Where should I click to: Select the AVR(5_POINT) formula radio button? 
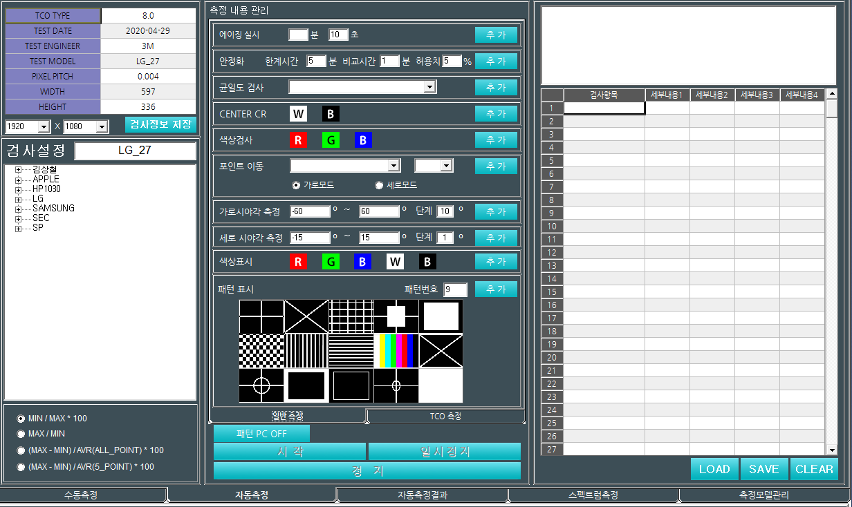click(21, 467)
